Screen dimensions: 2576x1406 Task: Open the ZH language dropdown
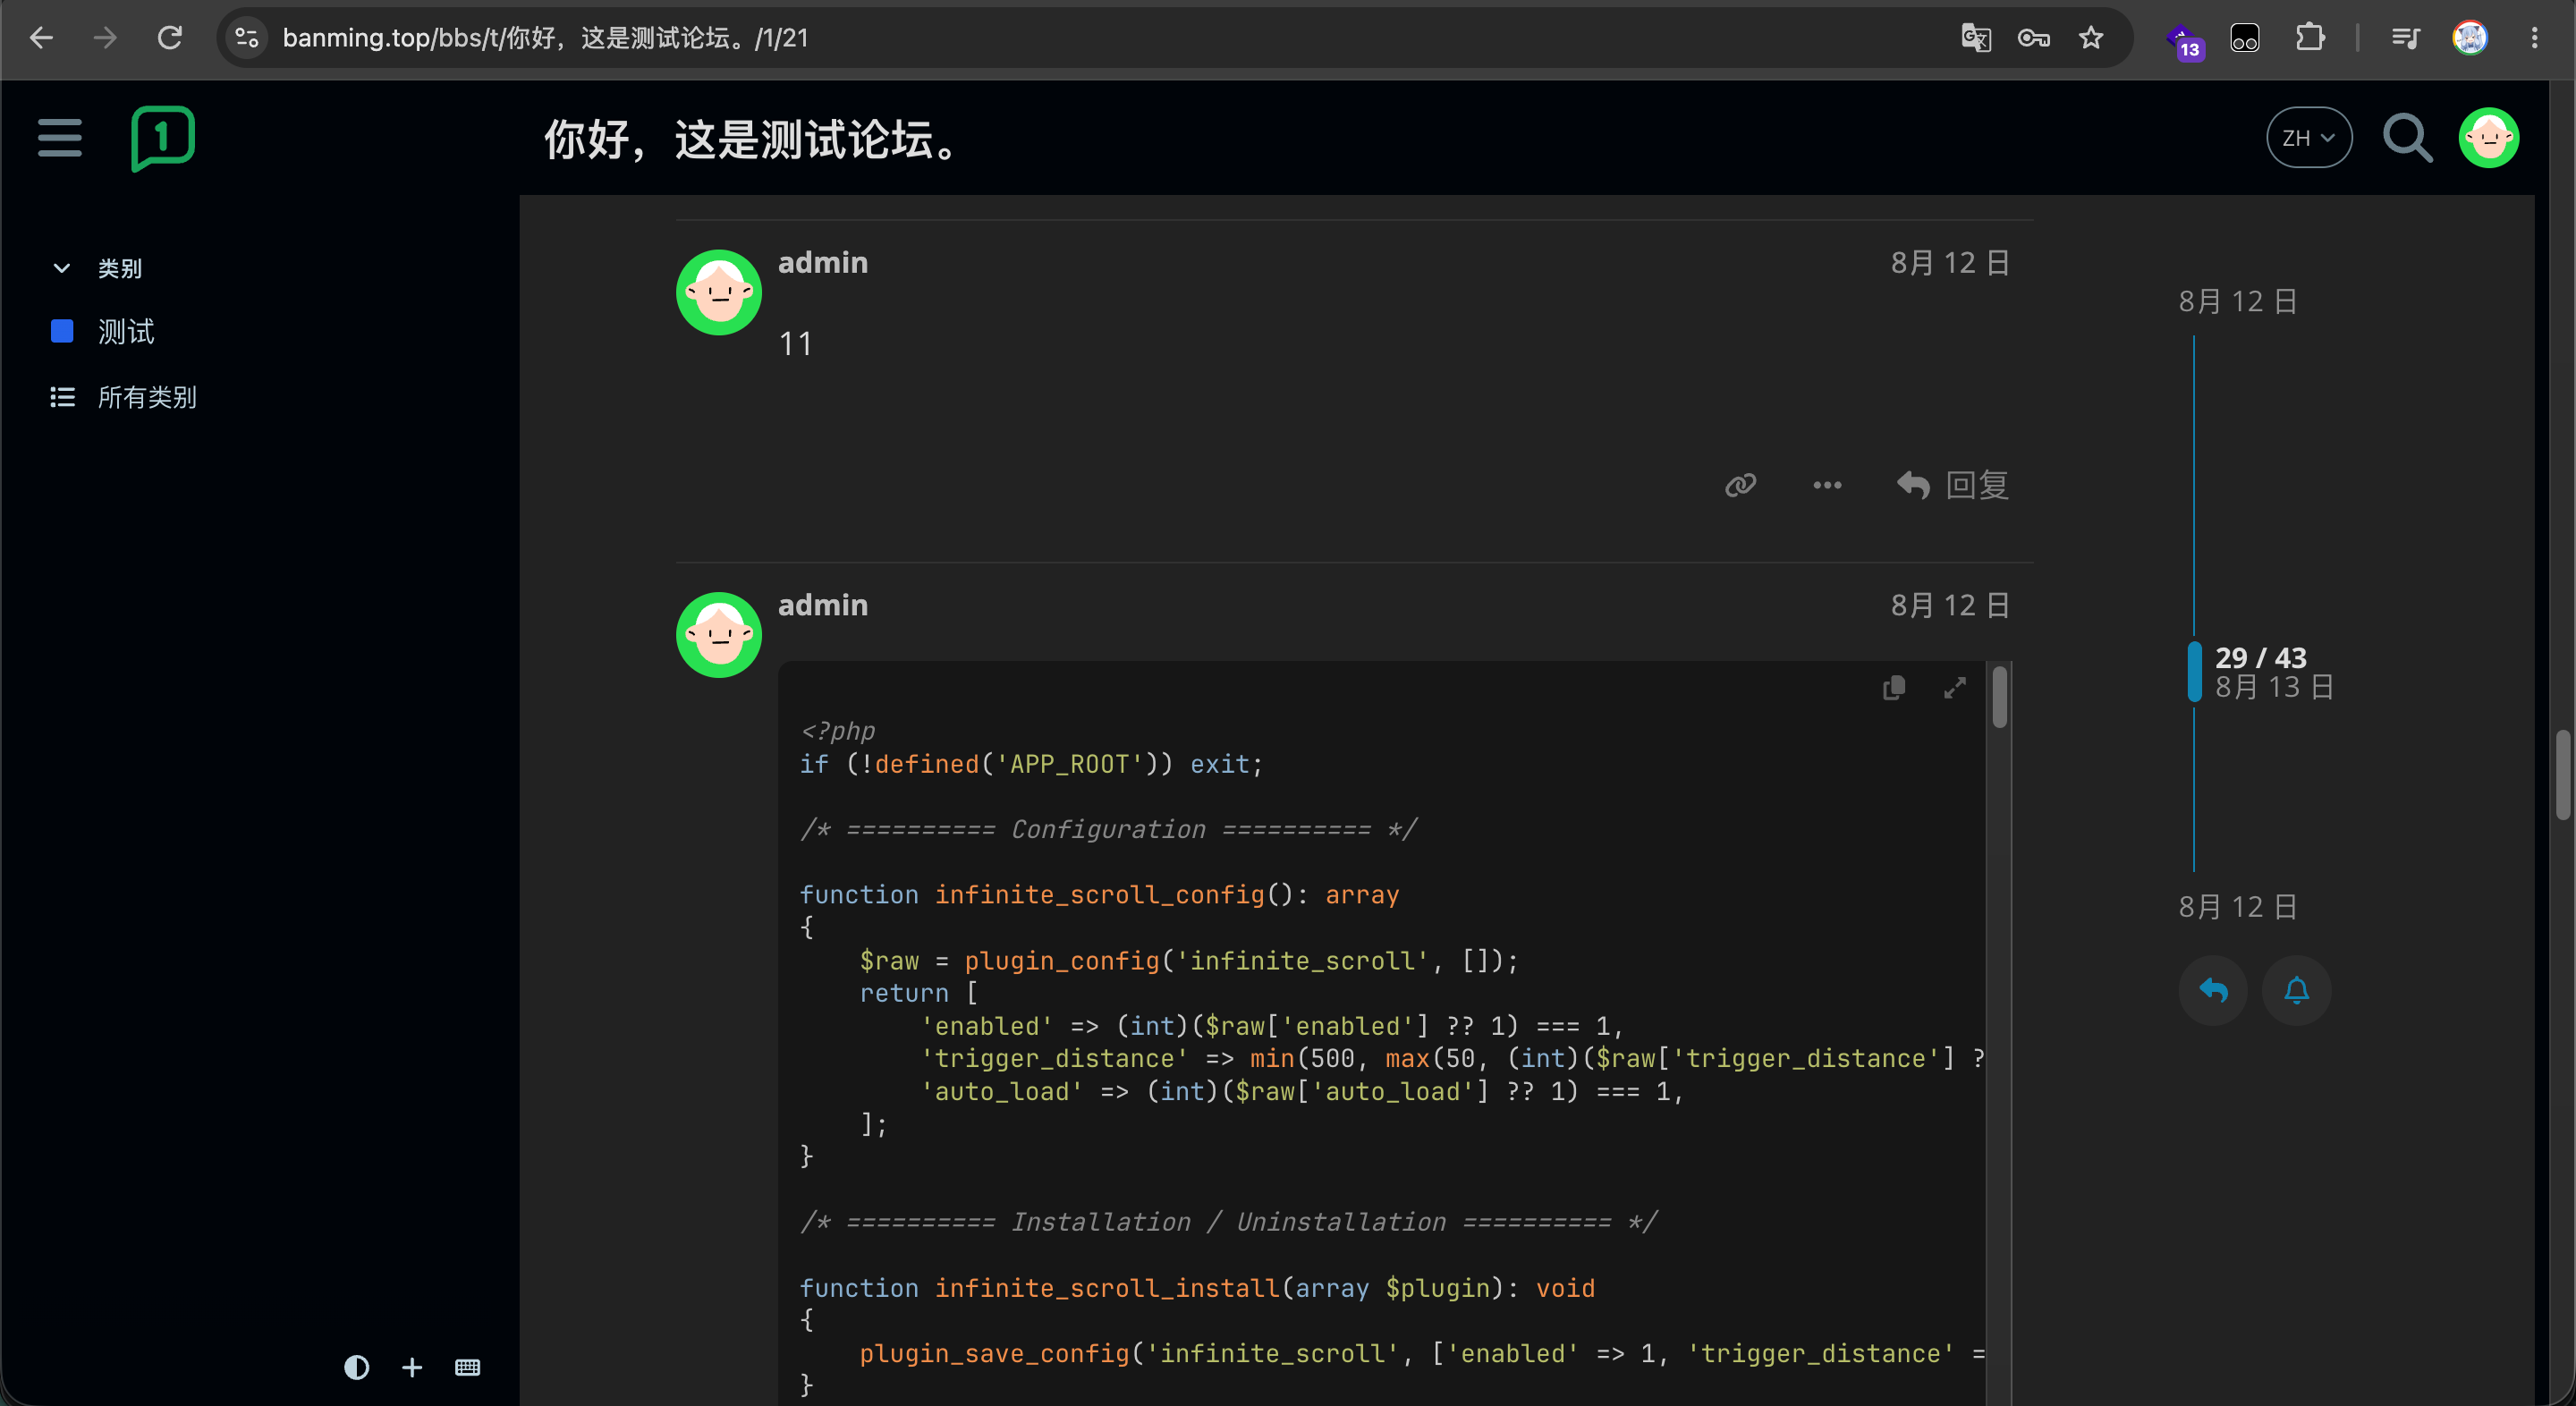[2308, 138]
